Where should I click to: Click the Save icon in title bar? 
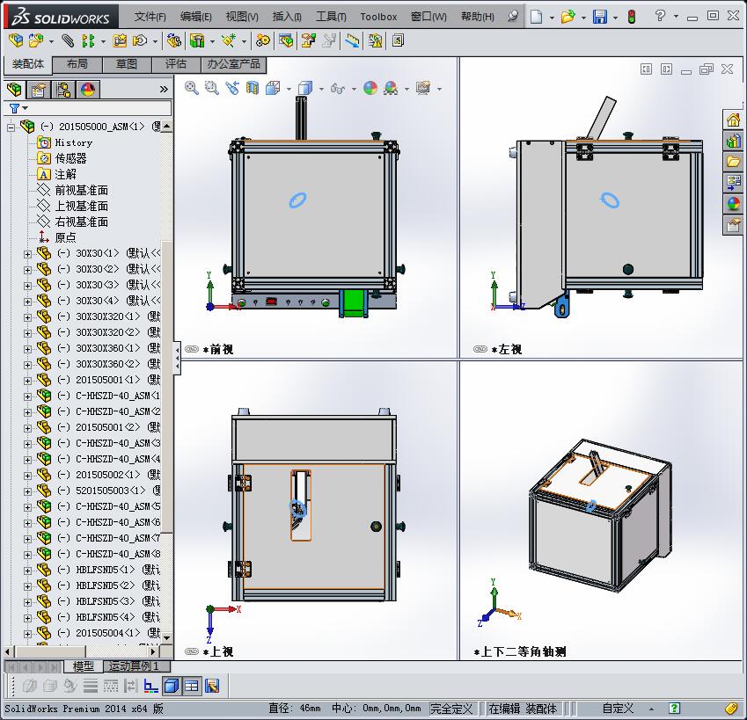(x=600, y=17)
